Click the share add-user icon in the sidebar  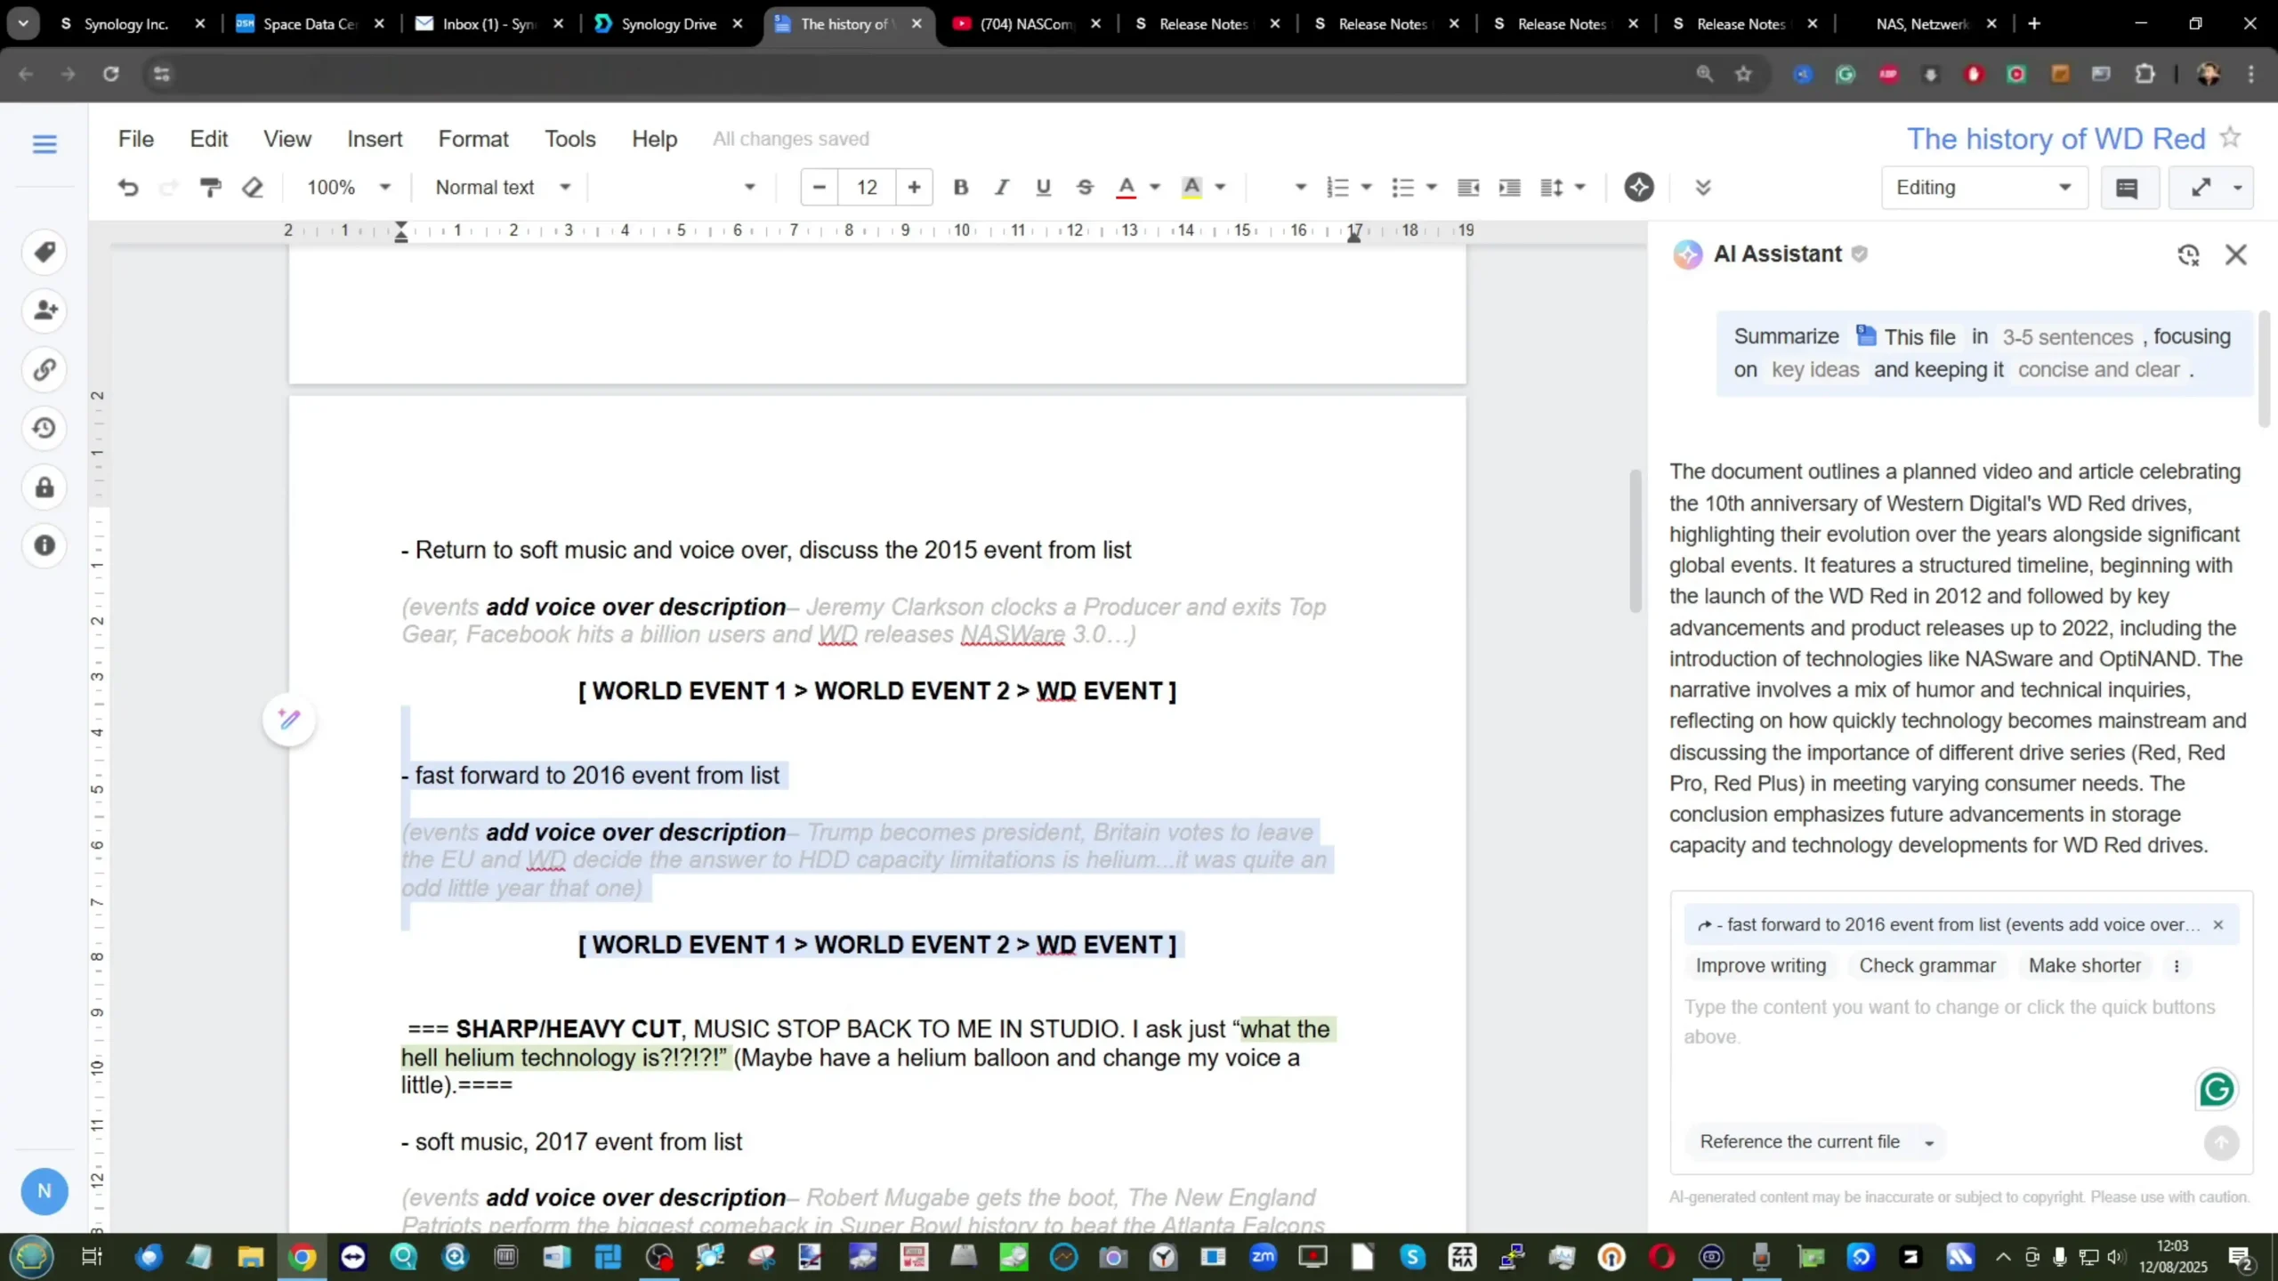44,310
